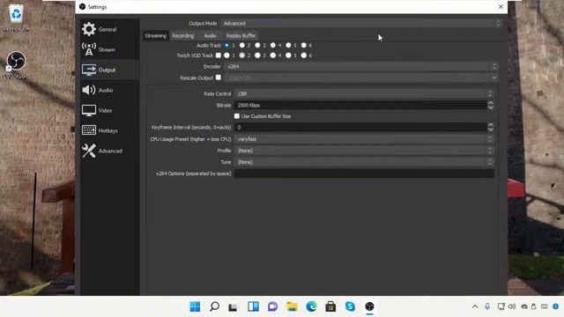Select Twitch VOD Track 2 radio button
The width and height of the screenshot is (564, 317).
[x=242, y=55]
